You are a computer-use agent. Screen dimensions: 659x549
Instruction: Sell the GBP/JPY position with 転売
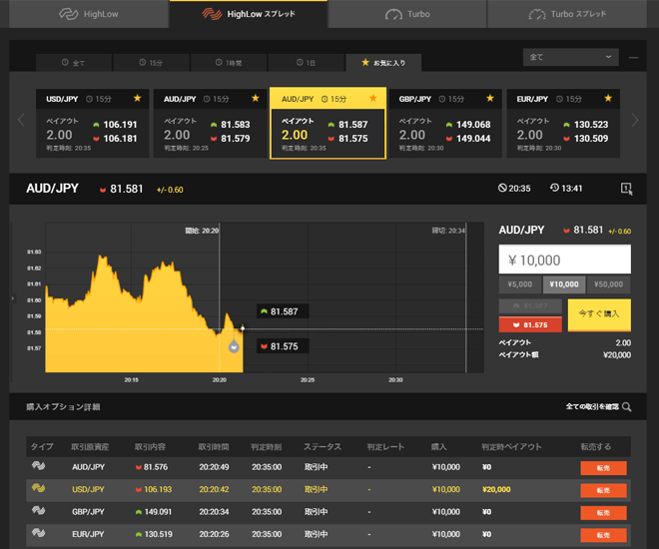click(x=603, y=512)
